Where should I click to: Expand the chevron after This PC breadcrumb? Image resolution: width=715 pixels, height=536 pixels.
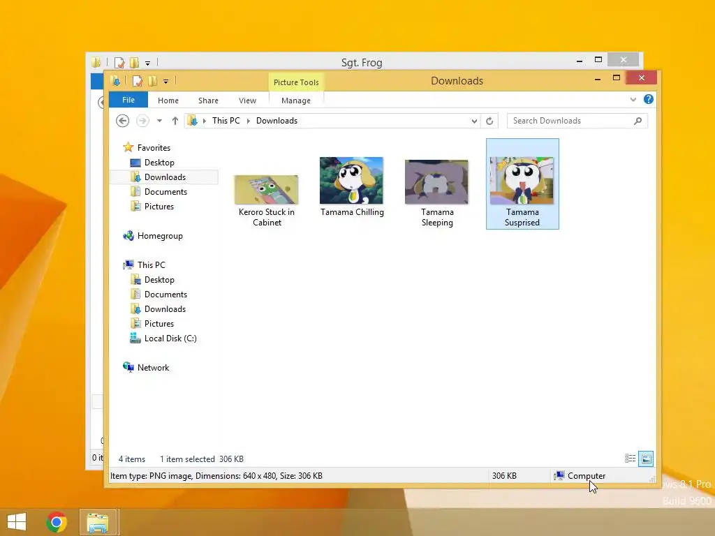(x=249, y=121)
